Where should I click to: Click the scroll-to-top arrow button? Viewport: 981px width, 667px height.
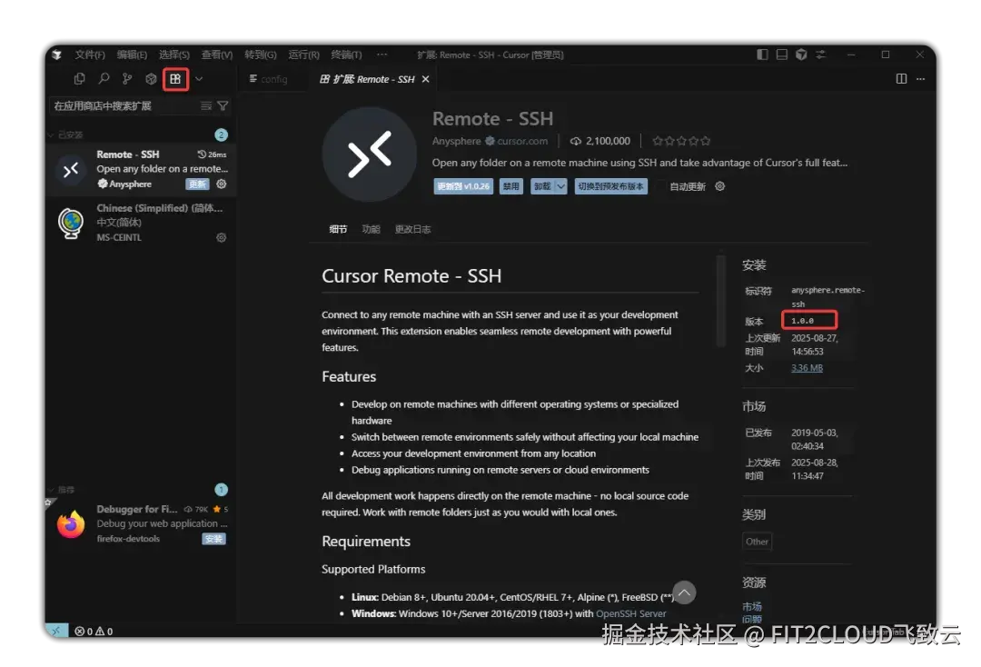pos(685,592)
